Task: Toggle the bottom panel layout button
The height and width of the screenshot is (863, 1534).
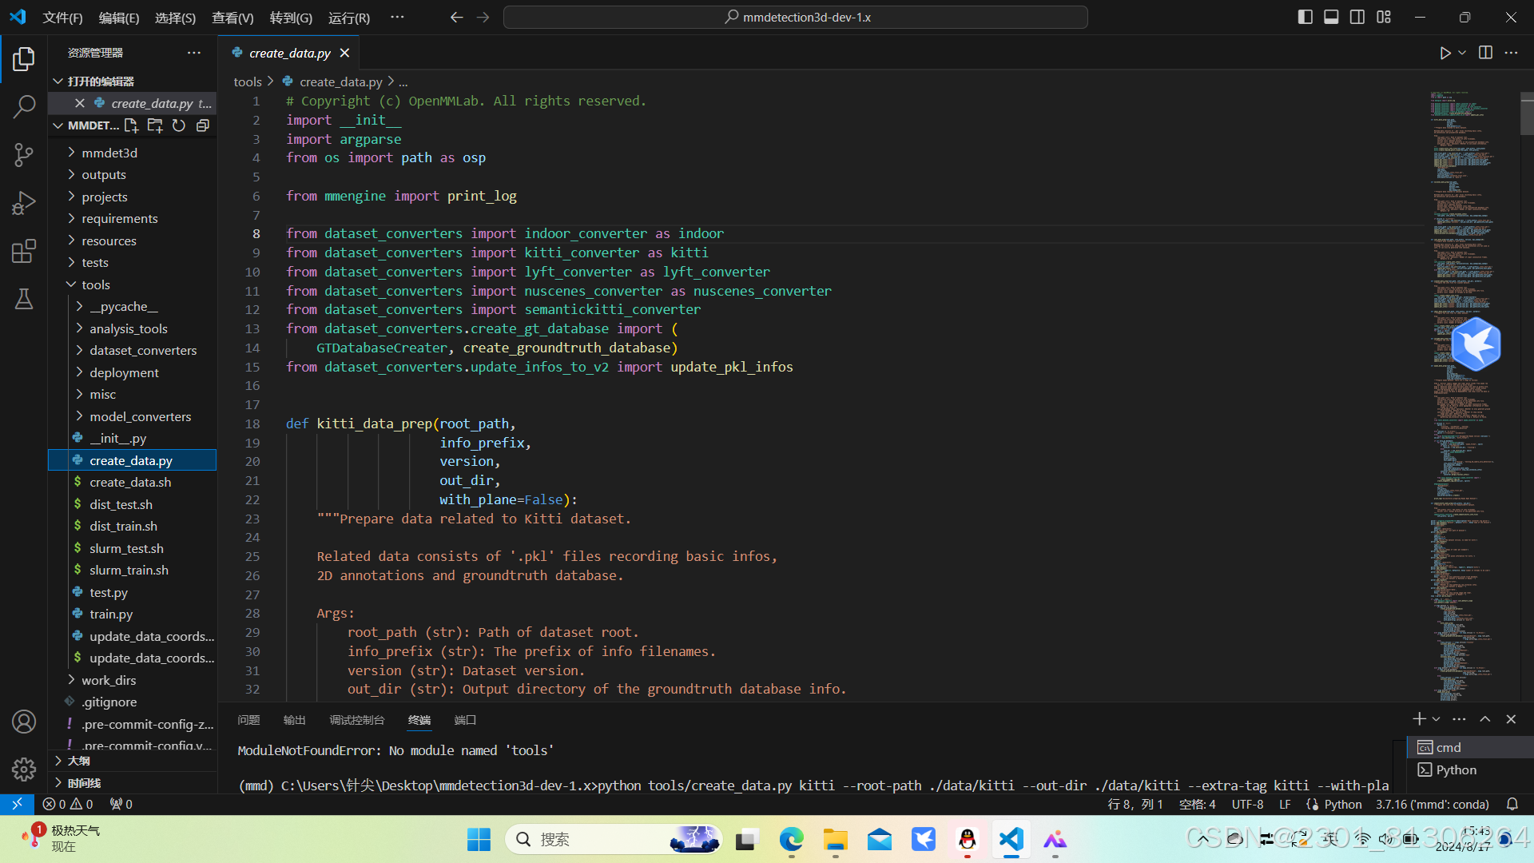Action: pos(1331,17)
